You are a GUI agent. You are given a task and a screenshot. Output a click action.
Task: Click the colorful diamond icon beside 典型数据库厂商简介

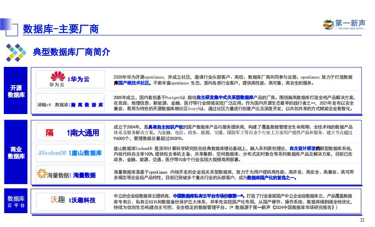pos(16,53)
